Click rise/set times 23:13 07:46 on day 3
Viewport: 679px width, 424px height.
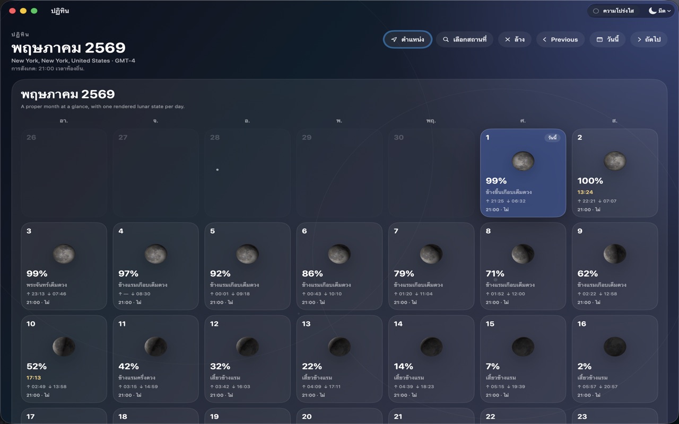pyautogui.click(x=46, y=294)
